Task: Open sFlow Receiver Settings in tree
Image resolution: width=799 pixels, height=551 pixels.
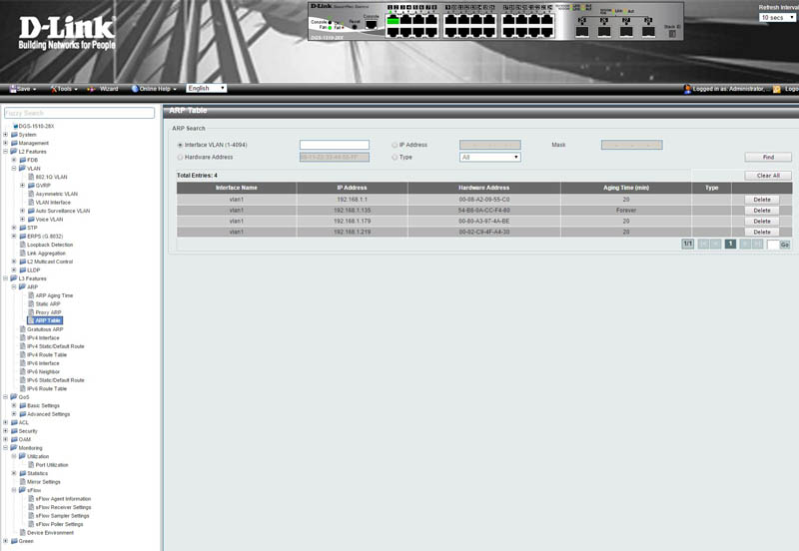Action: tap(63, 507)
